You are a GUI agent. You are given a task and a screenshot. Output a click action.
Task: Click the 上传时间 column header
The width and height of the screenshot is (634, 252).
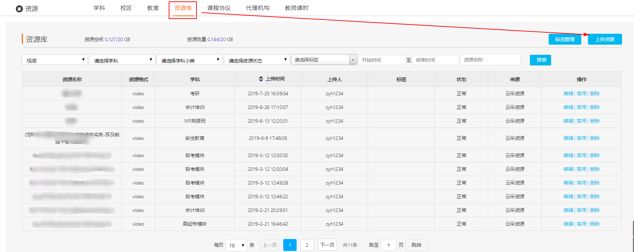268,79
